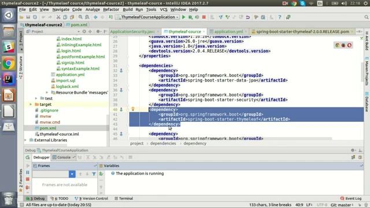Click the Save All toolbar icon
The height and width of the screenshot is (208, 370).
[28, 17]
